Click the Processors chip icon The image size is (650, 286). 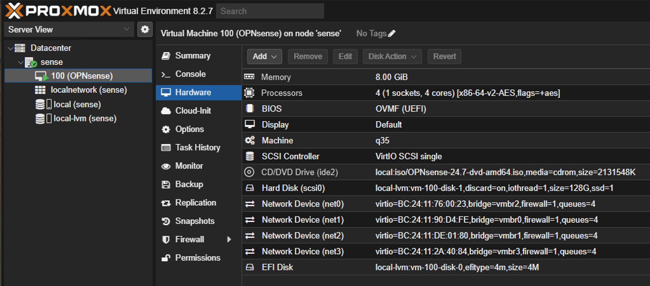point(249,93)
